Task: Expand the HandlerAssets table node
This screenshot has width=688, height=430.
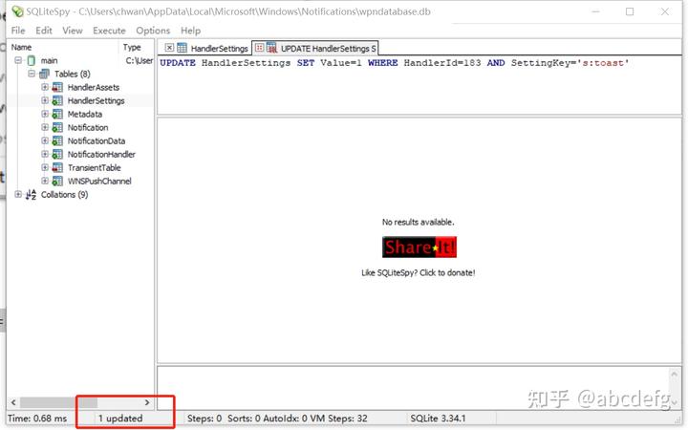Action: [45, 87]
